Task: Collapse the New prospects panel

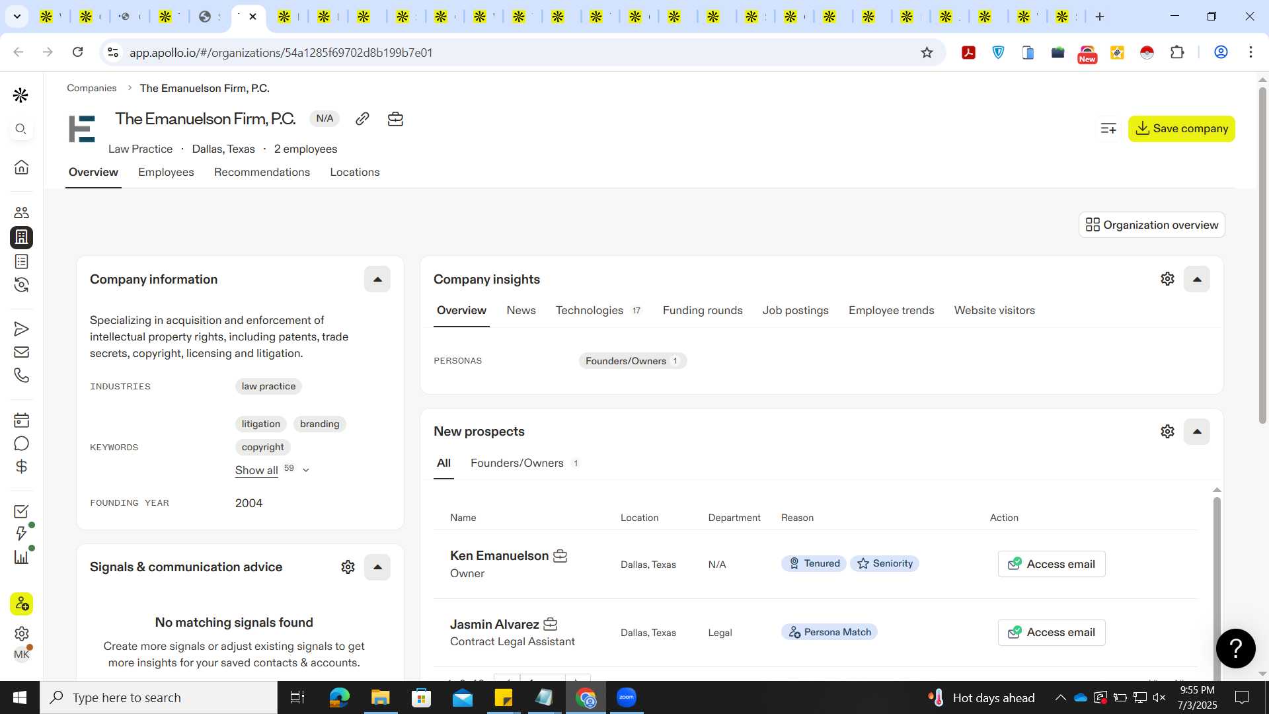Action: pyautogui.click(x=1196, y=432)
